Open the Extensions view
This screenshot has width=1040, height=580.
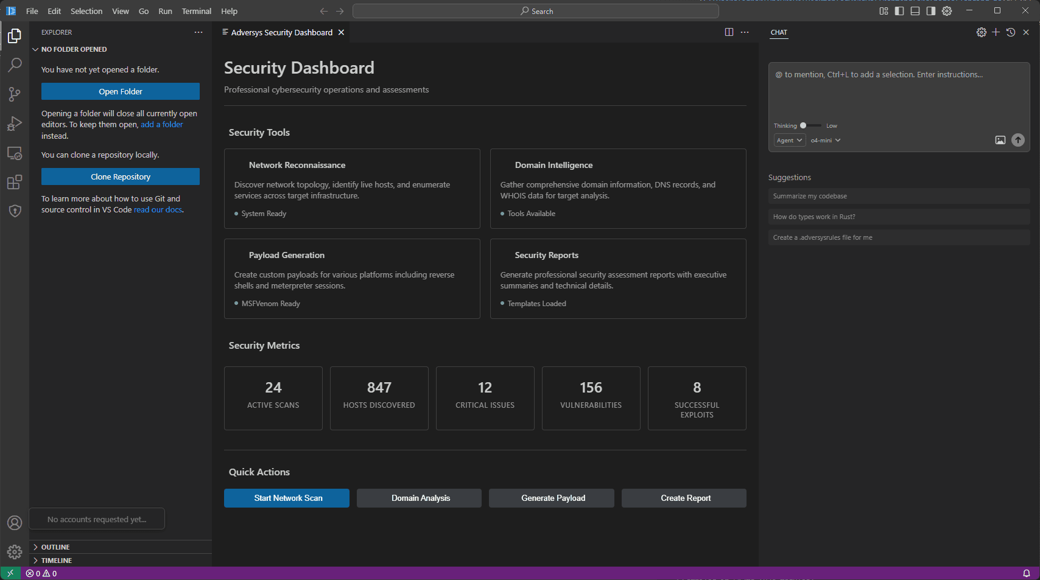pyautogui.click(x=15, y=182)
